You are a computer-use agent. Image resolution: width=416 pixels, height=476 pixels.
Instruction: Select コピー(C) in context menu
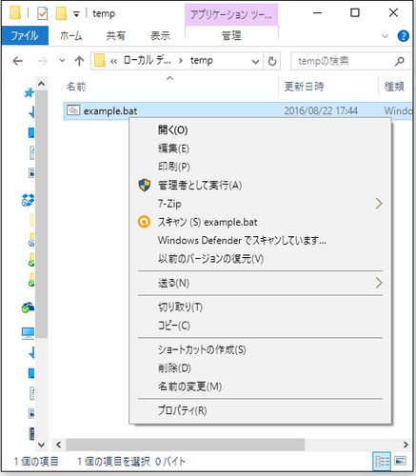tap(260, 326)
